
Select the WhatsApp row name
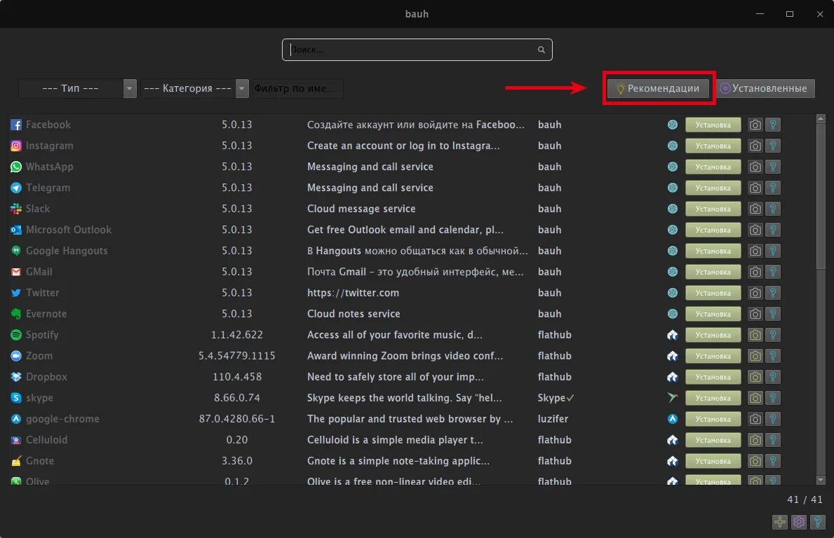[x=50, y=167]
